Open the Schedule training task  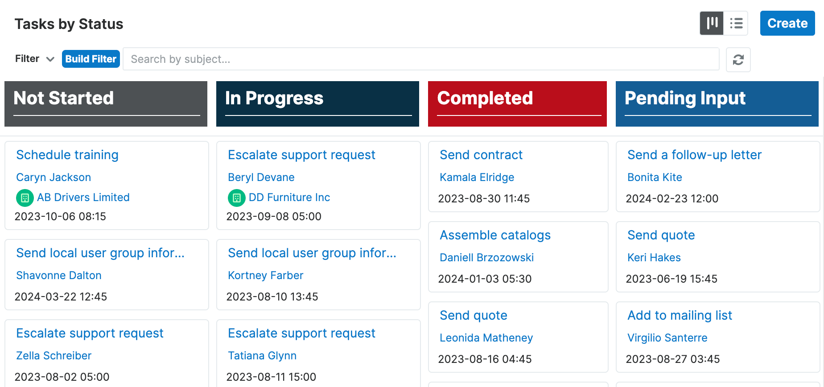click(x=67, y=155)
